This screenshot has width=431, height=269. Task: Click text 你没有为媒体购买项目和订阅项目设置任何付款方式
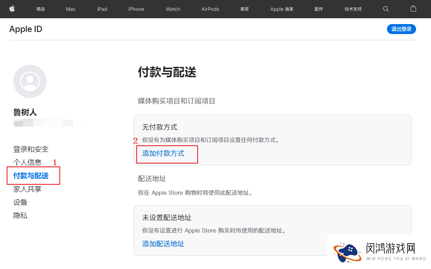click(x=211, y=140)
